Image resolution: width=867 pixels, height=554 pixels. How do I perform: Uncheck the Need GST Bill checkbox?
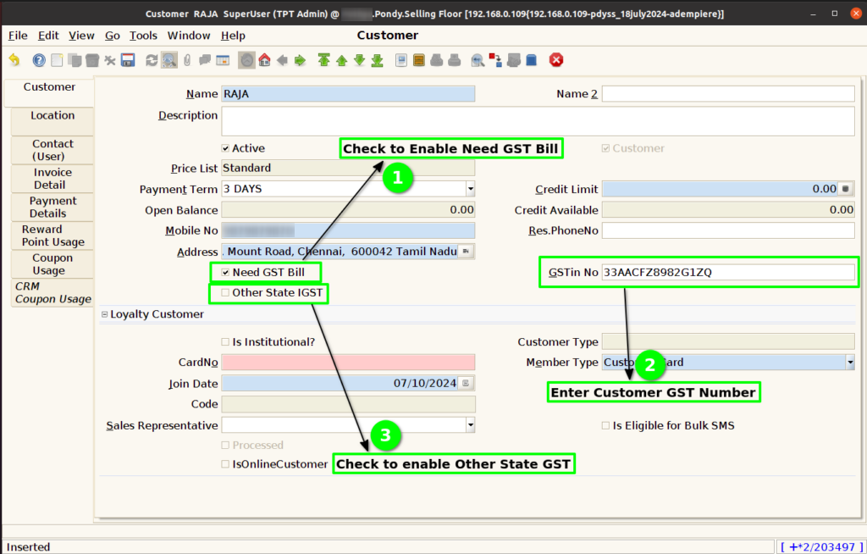[x=225, y=272]
